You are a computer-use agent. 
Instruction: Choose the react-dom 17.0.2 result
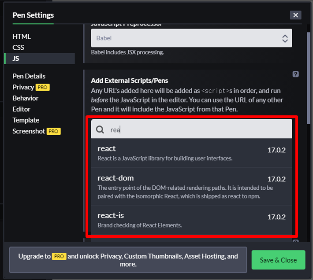191,186
